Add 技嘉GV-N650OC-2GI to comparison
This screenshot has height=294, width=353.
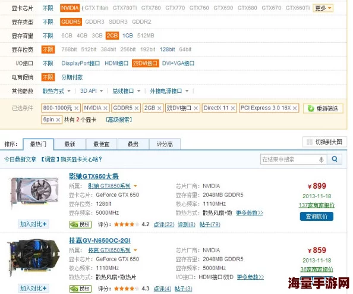33,288
